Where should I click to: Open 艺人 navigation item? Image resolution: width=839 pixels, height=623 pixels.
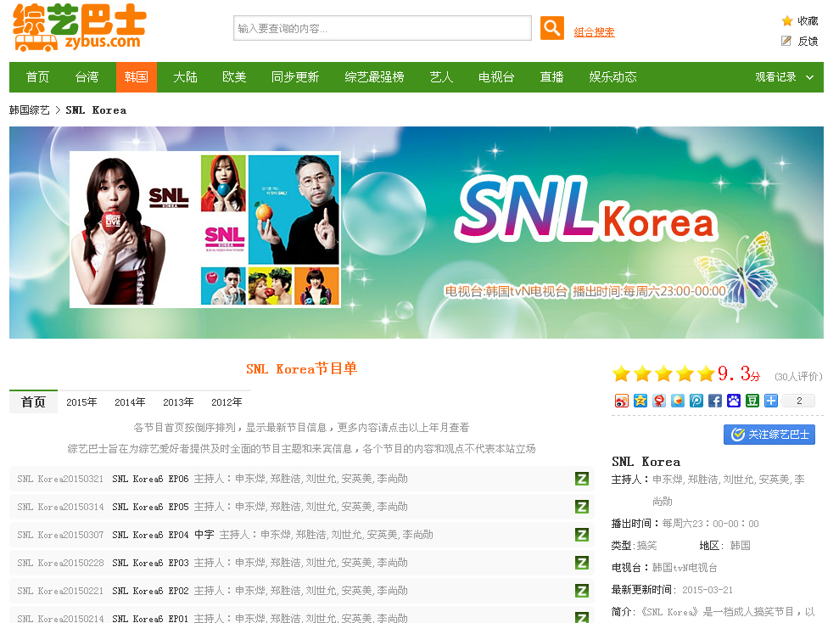[x=441, y=77]
